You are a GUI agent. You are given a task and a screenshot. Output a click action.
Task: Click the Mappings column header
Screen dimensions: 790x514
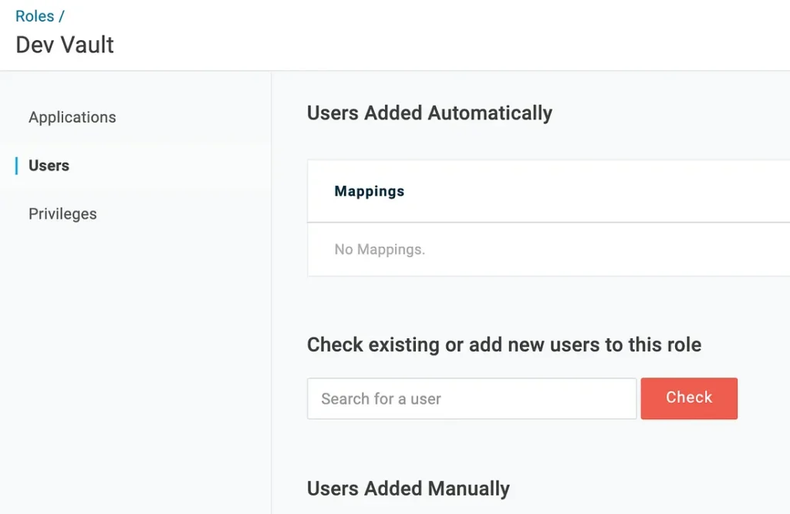(x=369, y=191)
